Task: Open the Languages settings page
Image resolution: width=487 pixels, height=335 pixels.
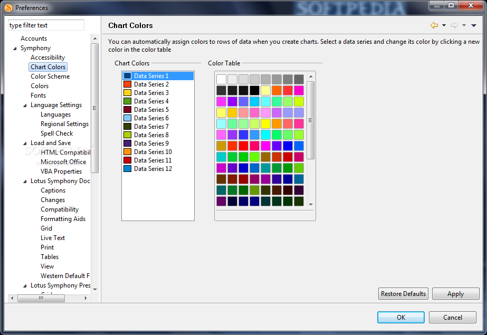Action: (x=55, y=114)
